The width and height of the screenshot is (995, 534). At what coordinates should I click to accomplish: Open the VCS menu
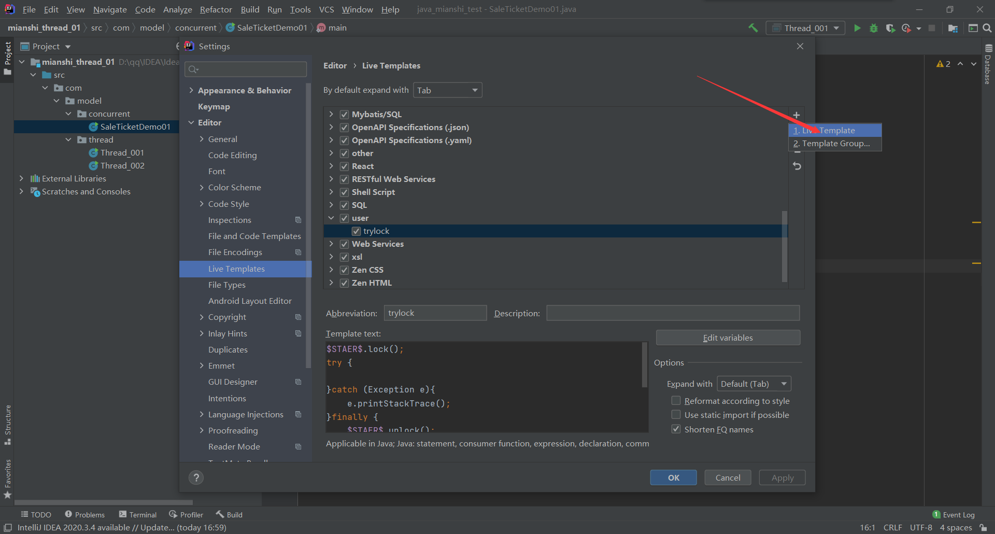coord(326,9)
